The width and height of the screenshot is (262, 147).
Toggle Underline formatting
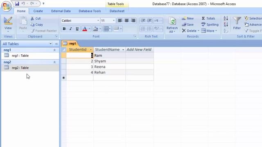pos(77,29)
